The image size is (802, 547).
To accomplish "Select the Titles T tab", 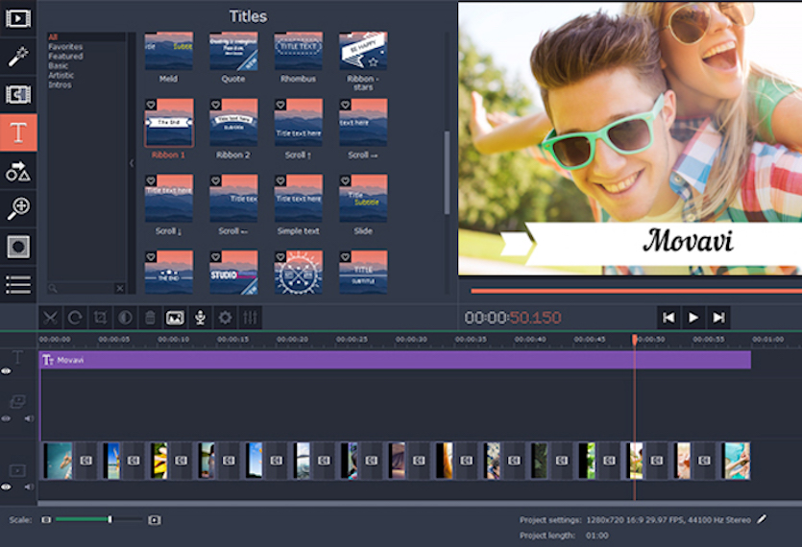I will click(x=18, y=132).
